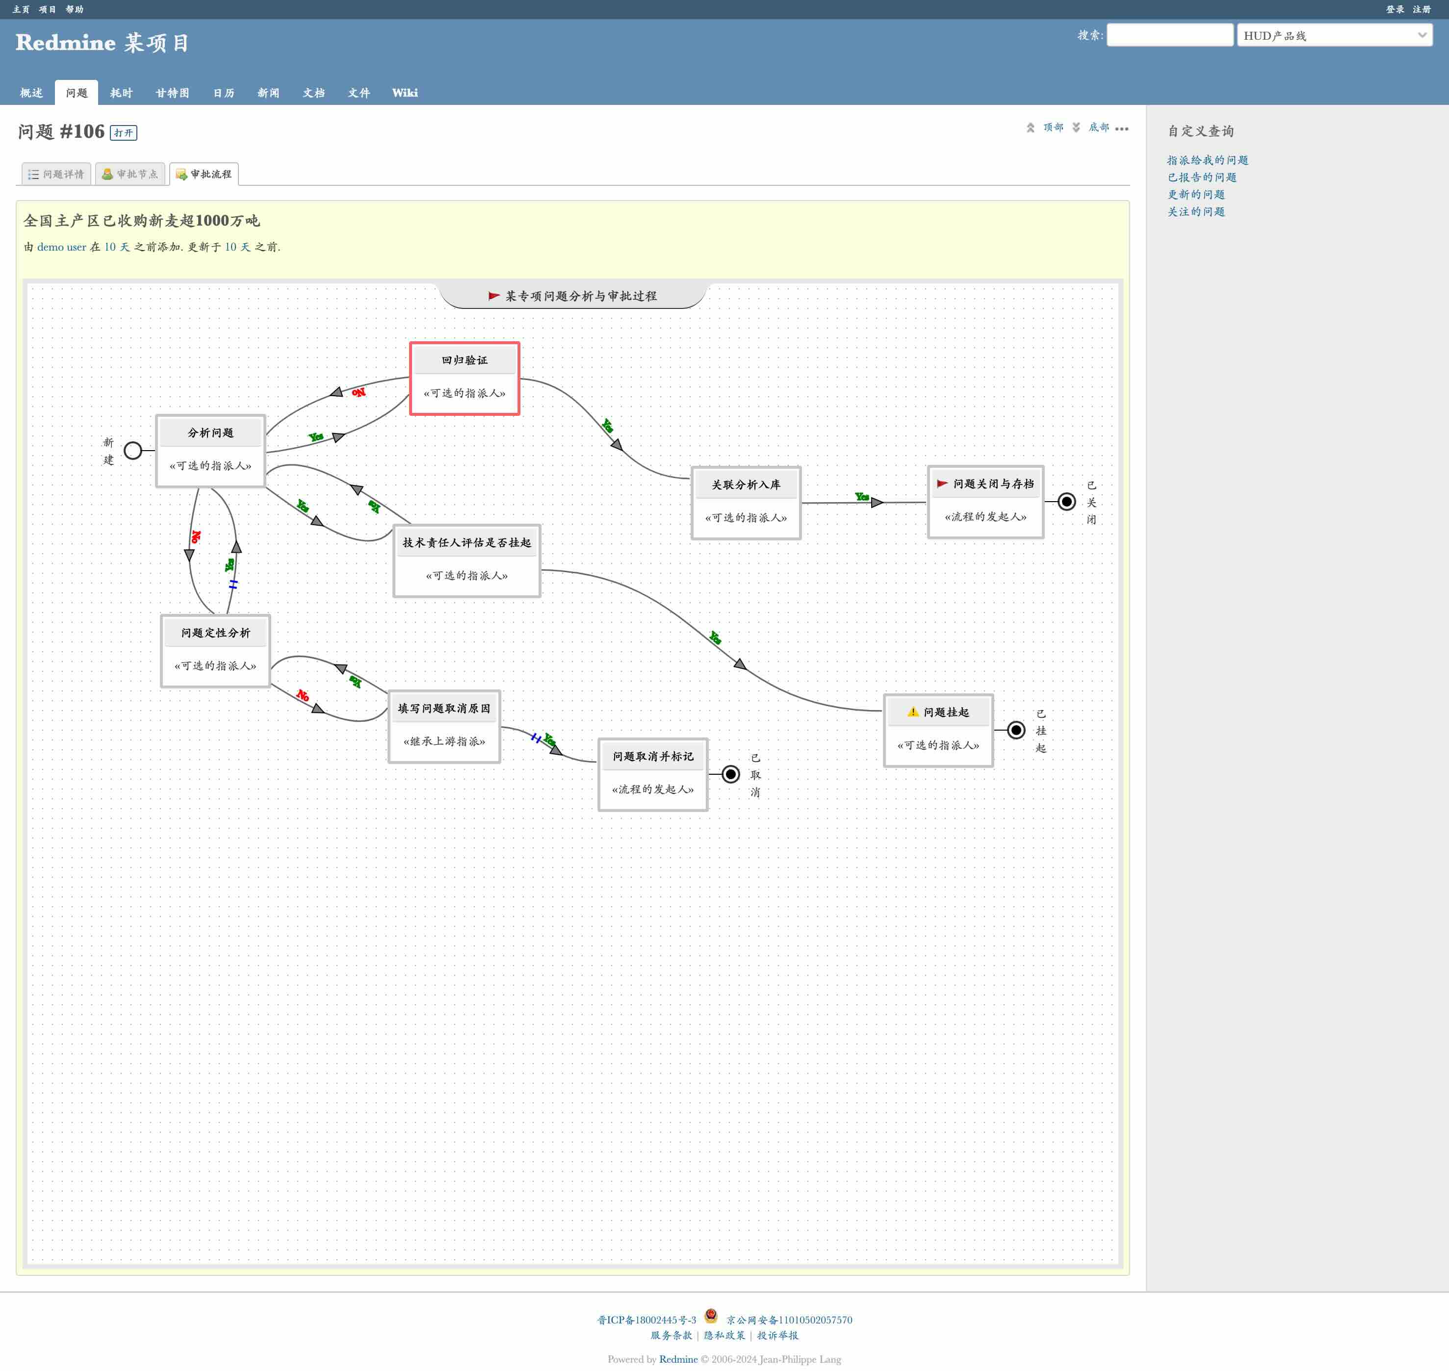This screenshot has height=1371, width=1449.
Task: Select the 回归验证 workflow node
Action: pyautogui.click(x=465, y=379)
